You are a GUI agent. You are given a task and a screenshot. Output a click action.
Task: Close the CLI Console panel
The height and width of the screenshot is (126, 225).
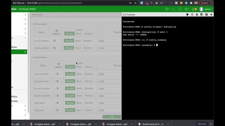pyautogui.click(x=211, y=15)
